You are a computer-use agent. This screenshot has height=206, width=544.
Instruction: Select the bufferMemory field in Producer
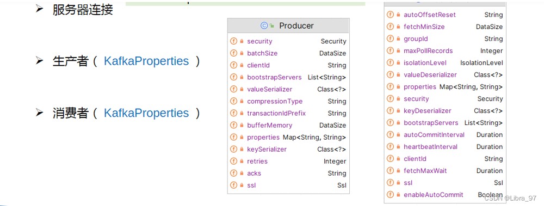pos(288,125)
